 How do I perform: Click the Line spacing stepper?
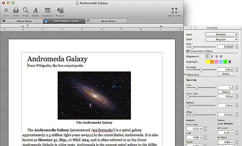237,88
